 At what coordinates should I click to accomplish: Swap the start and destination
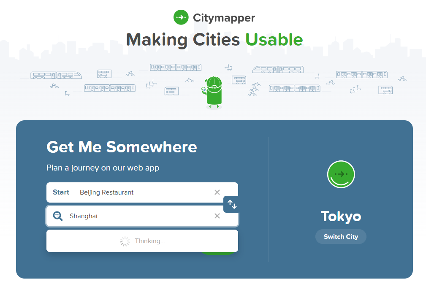coord(232,204)
